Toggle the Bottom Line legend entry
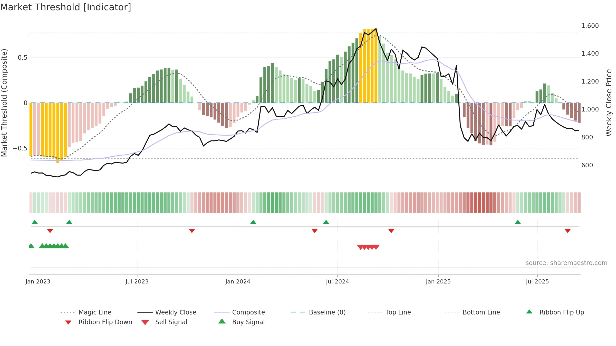Viewport: 616px width, 346px height. (472, 312)
